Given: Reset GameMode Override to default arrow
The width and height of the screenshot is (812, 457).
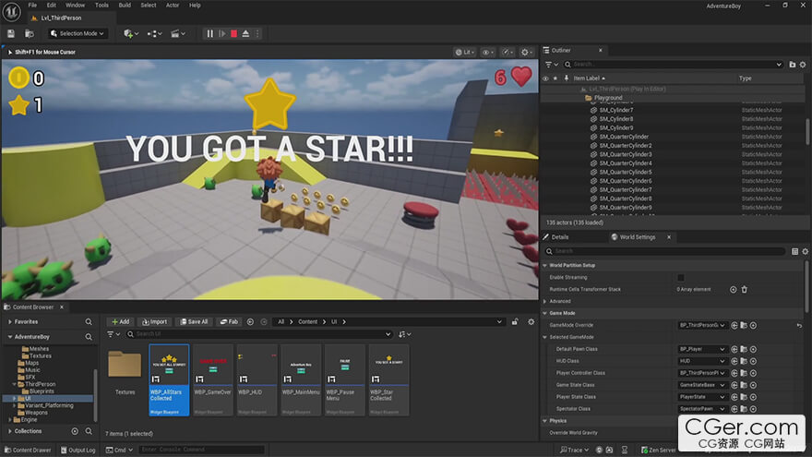Looking at the screenshot, I should click(799, 325).
